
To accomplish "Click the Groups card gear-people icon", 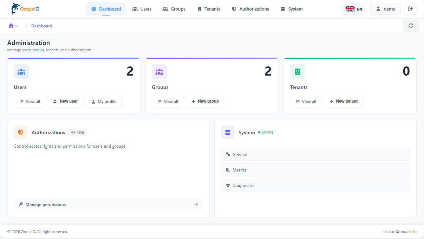I will pos(159,71).
